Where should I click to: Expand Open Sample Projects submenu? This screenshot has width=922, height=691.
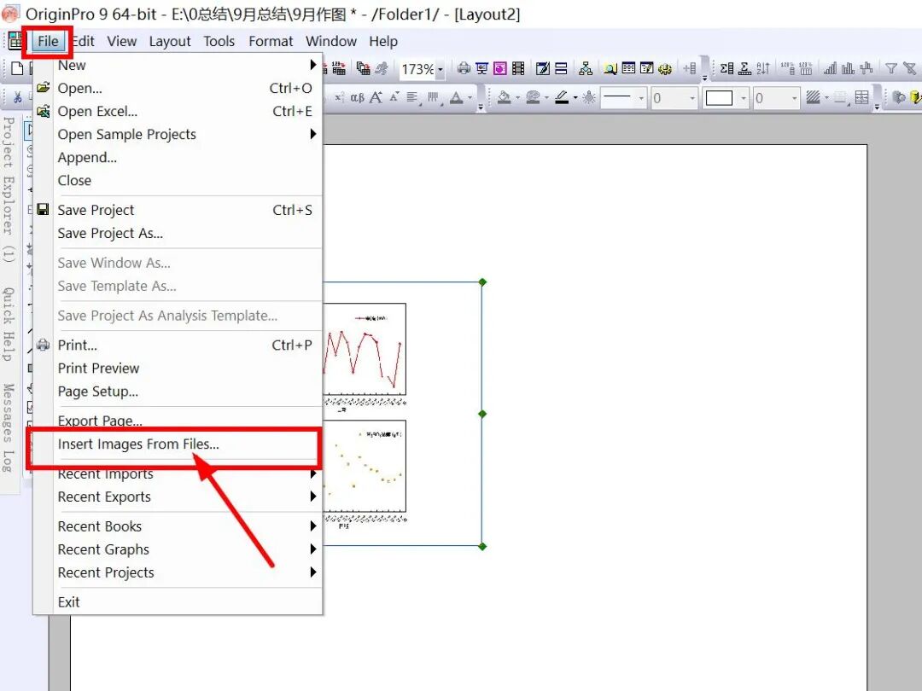[177, 135]
